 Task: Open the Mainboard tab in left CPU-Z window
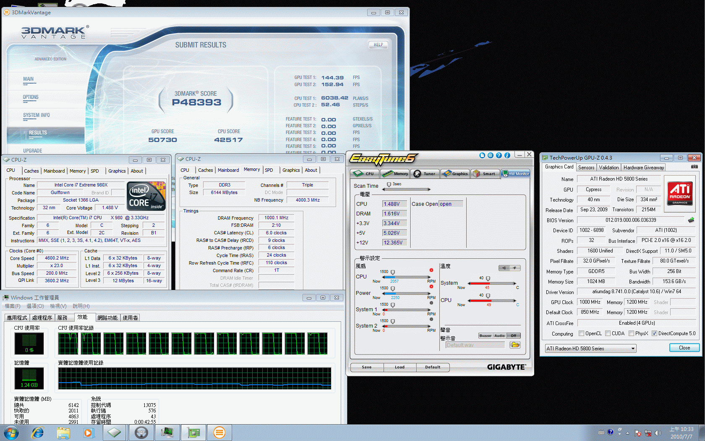pyautogui.click(x=54, y=171)
